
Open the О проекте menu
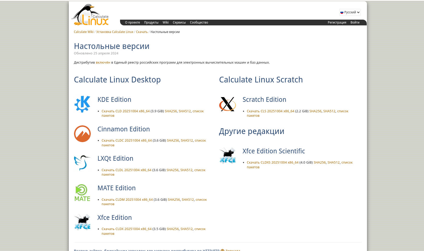(132, 23)
